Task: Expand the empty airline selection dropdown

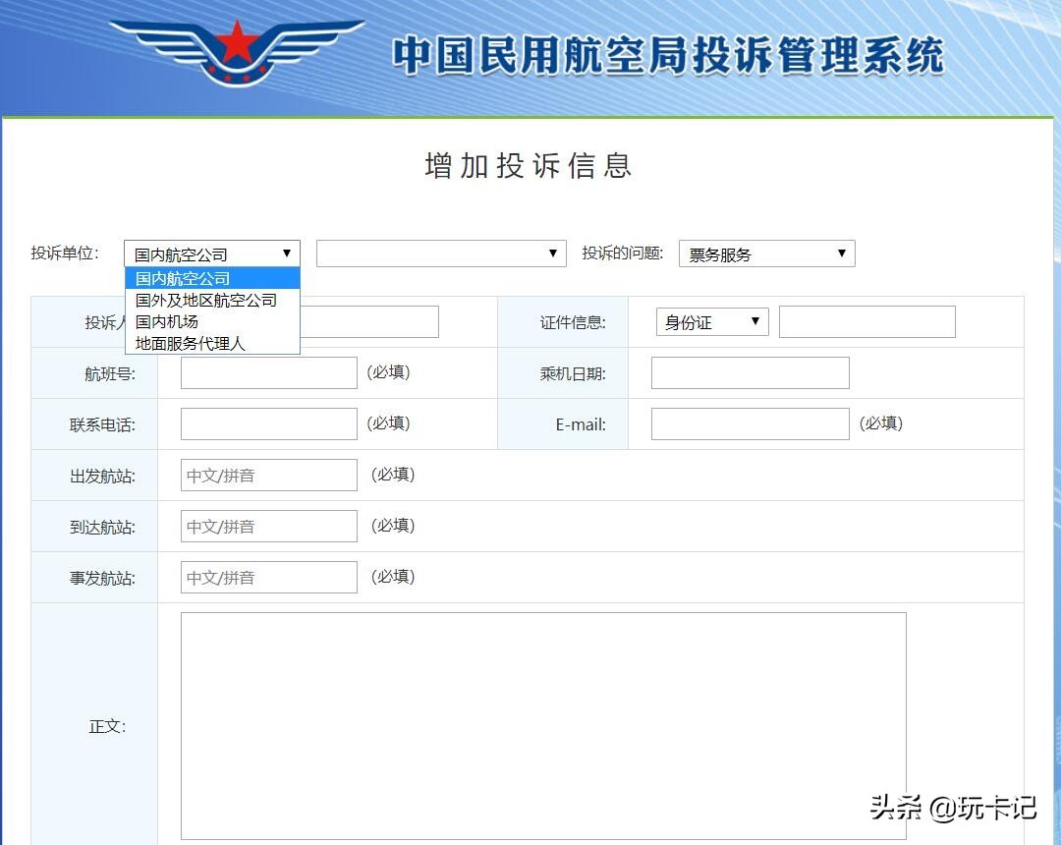Action: tap(441, 253)
